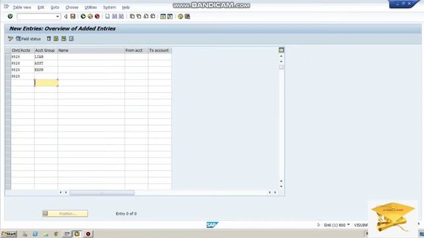Go to Previous Page icon
The height and width of the screenshot is (238, 424).
[139, 17]
